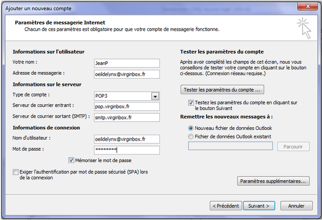Focus the Votre nom text field
Image resolution: width=322 pixels, height=220 pixels.
(x=126, y=63)
